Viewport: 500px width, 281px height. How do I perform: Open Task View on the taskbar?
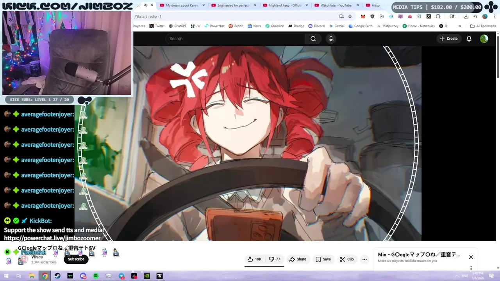pyautogui.click(x=19, y=276)
